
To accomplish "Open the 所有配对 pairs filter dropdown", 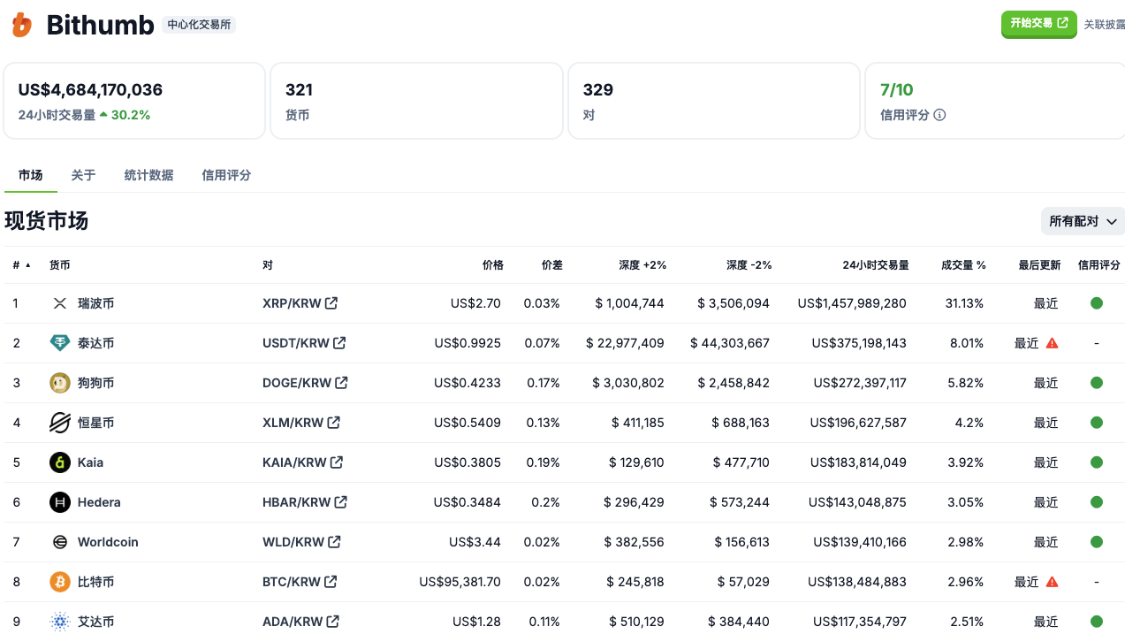I will [x=1082, y=221].
